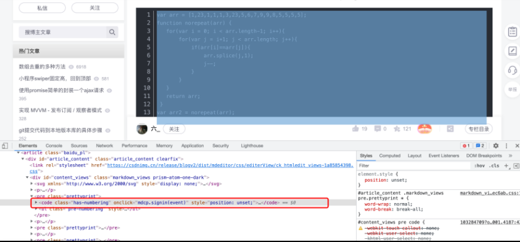Screen dimensions: 520x242
Task: Toggle the computed styles sidebar pane icon
Action: 516,166
